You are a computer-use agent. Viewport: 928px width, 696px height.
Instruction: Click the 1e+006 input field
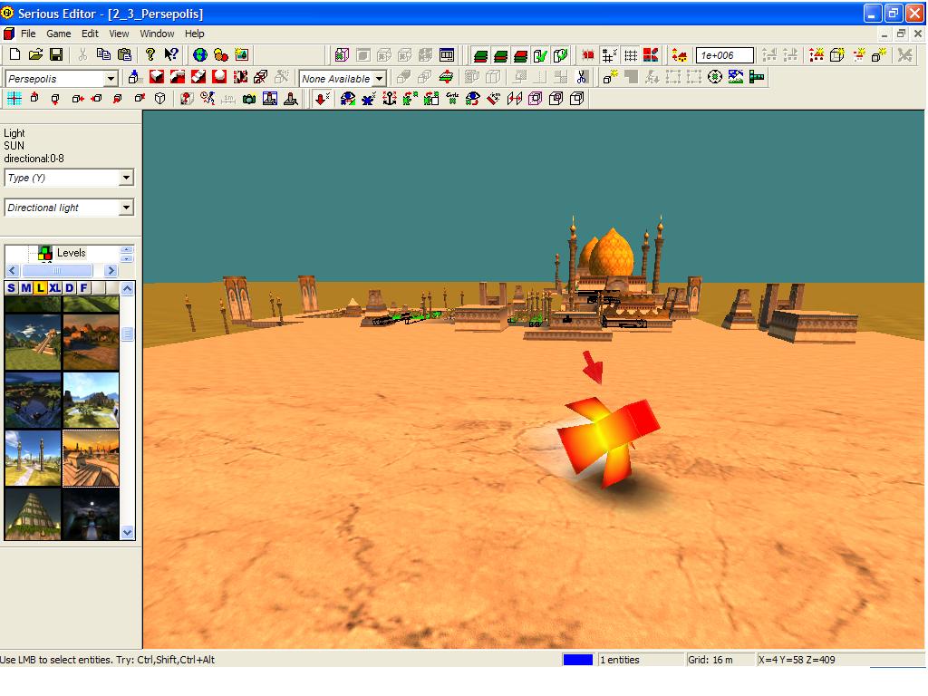[x=724, y=55]
